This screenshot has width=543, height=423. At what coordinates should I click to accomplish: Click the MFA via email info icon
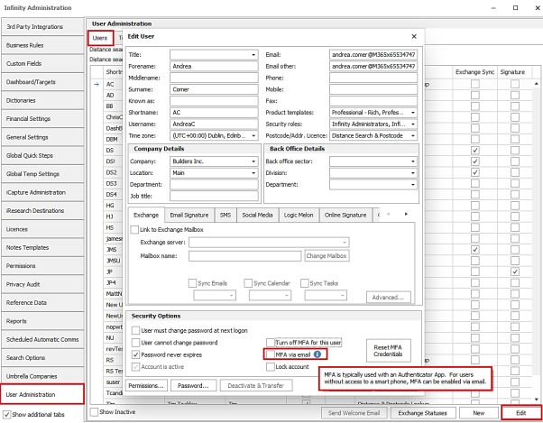coord(318,354)
